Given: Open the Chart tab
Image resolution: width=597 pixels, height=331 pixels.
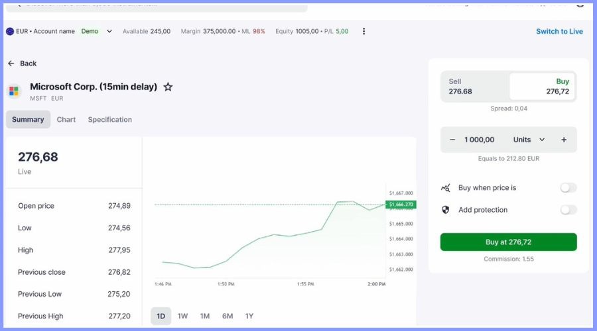Looking at the screenshot, I should [x=66, y=119].
